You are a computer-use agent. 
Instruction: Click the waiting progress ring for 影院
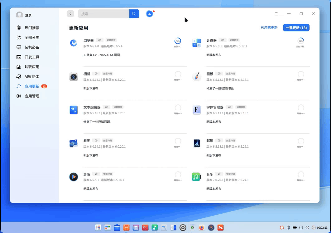click(178, 175)
